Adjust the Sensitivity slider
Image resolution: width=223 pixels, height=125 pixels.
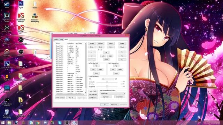(107, 82)
